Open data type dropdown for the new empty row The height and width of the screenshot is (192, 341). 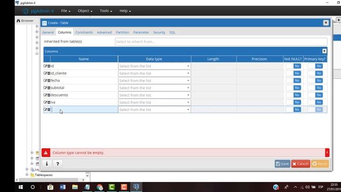(x=155, y=109)
